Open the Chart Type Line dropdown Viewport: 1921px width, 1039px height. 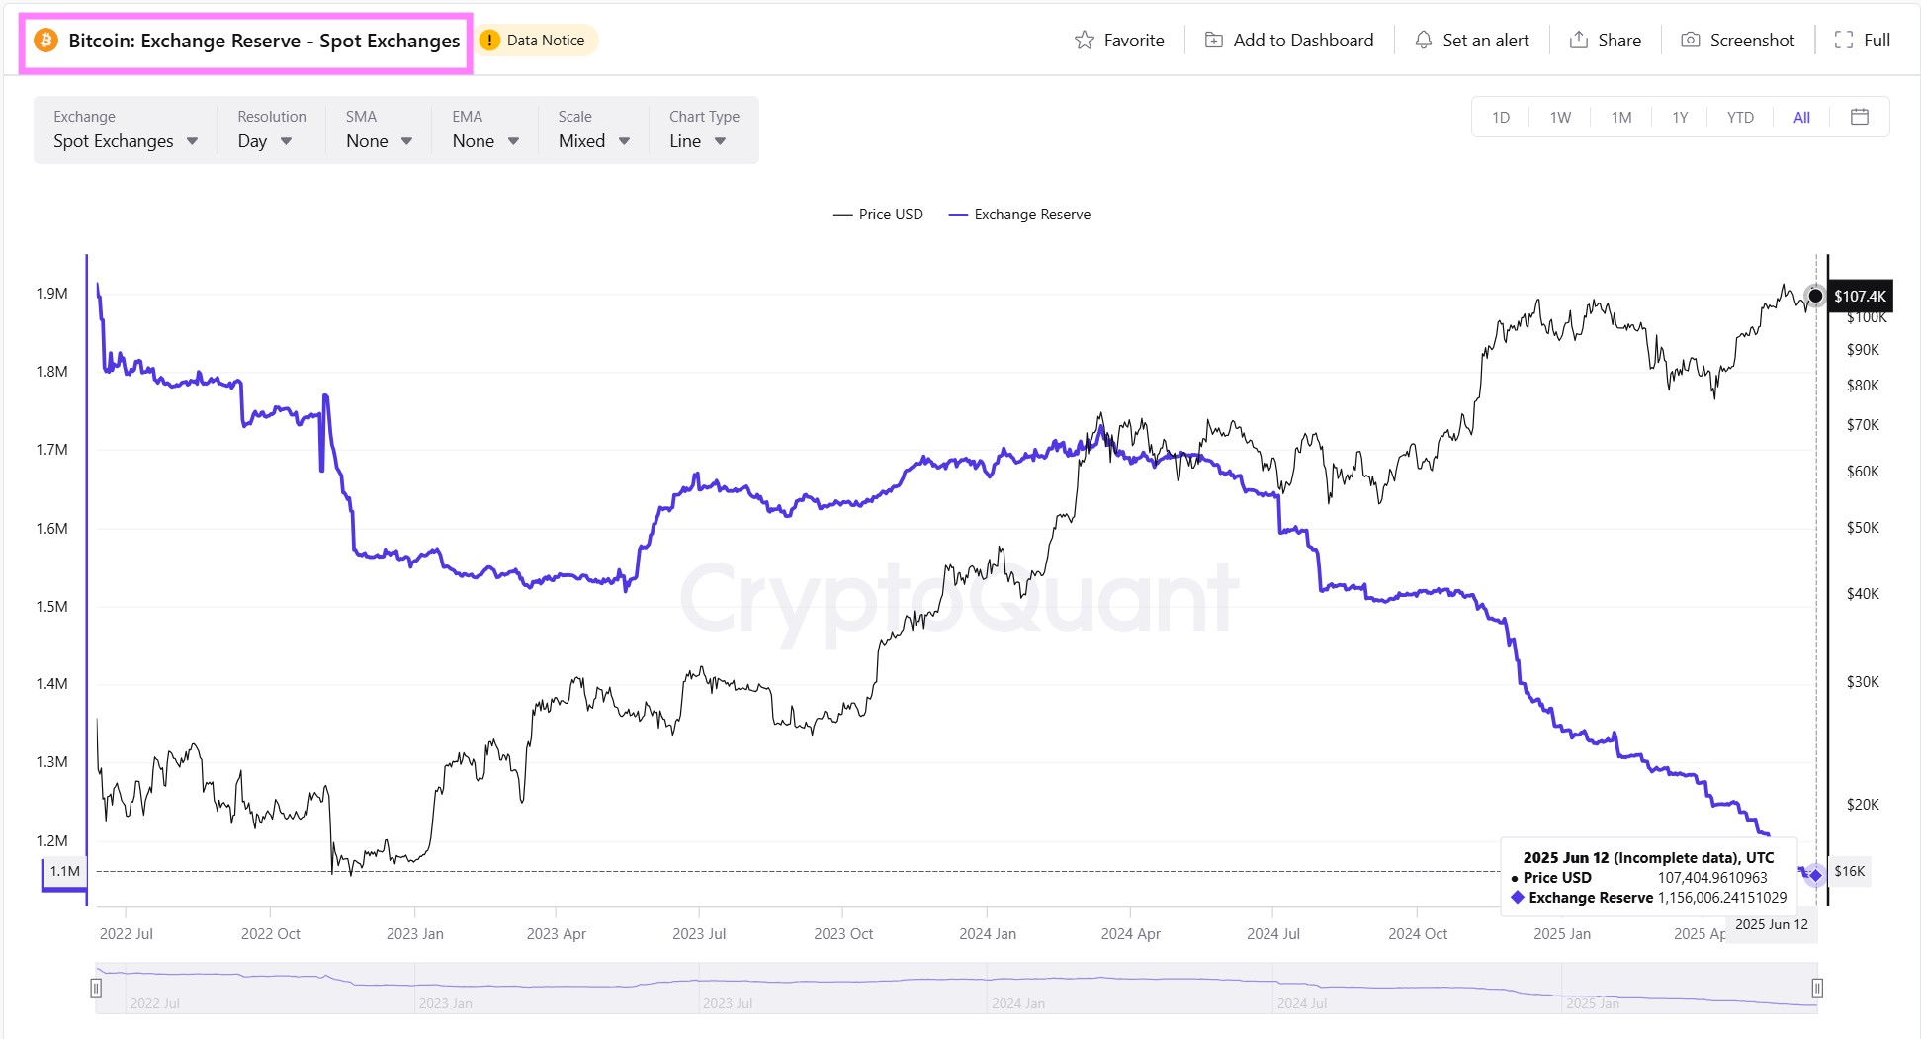click(698, 141)
